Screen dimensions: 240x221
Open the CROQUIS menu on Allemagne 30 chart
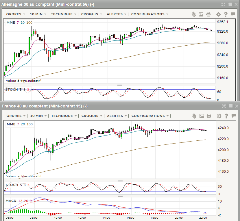point(91,14)
